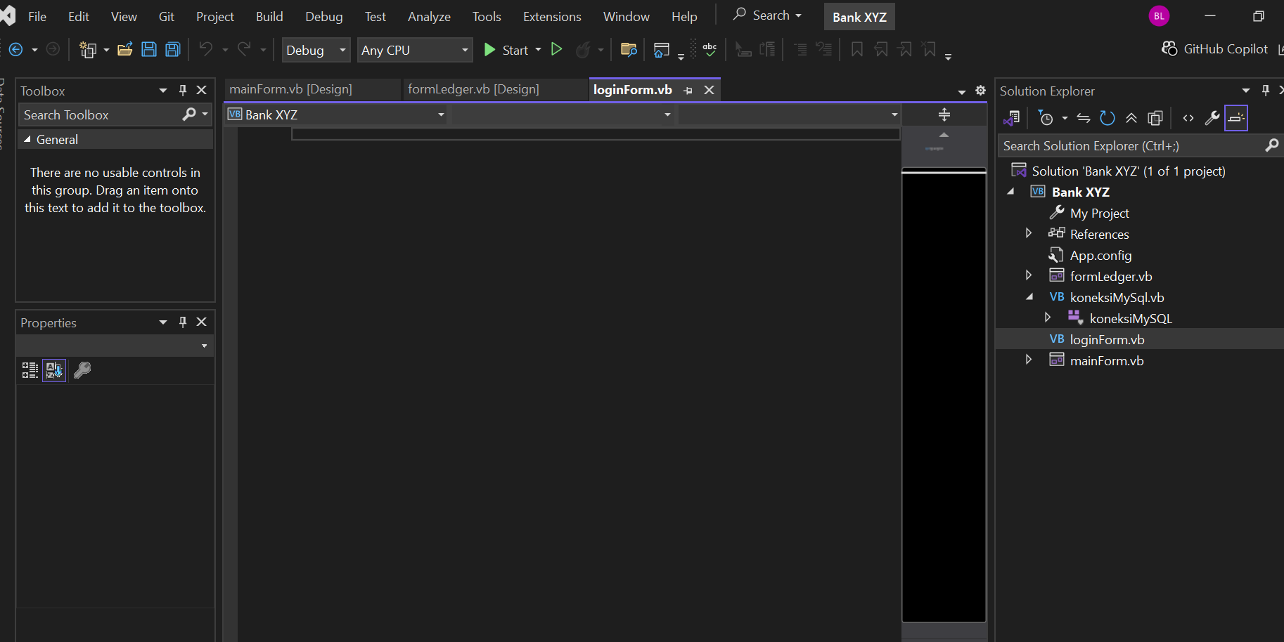Open the Build menu
Viewport: 1284px width, 642px height.
pyautogui.click(x=269, y=16)
